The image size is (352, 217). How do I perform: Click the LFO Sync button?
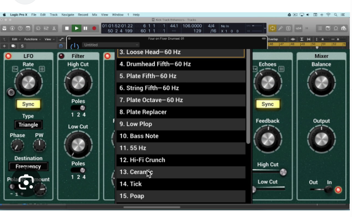pos(28,104)
